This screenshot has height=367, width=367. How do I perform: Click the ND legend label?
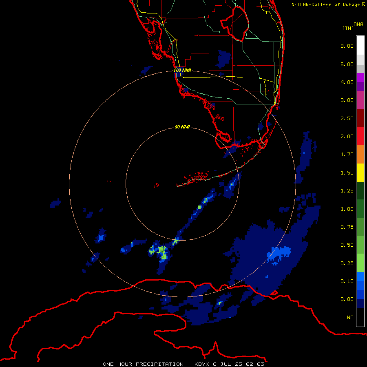[350, 318]
